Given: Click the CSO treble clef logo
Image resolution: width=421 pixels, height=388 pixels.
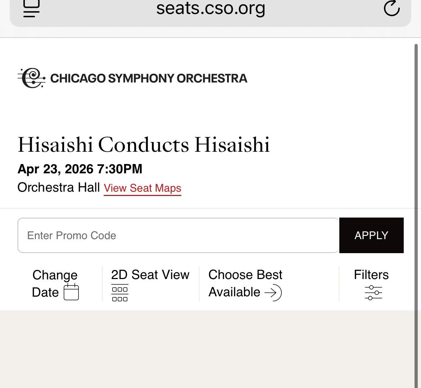Looking at the screenshot, I should tap(32, 78).
